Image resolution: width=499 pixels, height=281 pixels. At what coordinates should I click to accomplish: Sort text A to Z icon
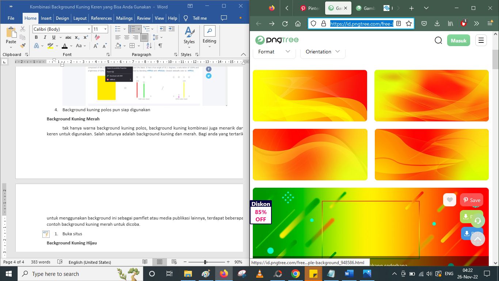(149, 46)
